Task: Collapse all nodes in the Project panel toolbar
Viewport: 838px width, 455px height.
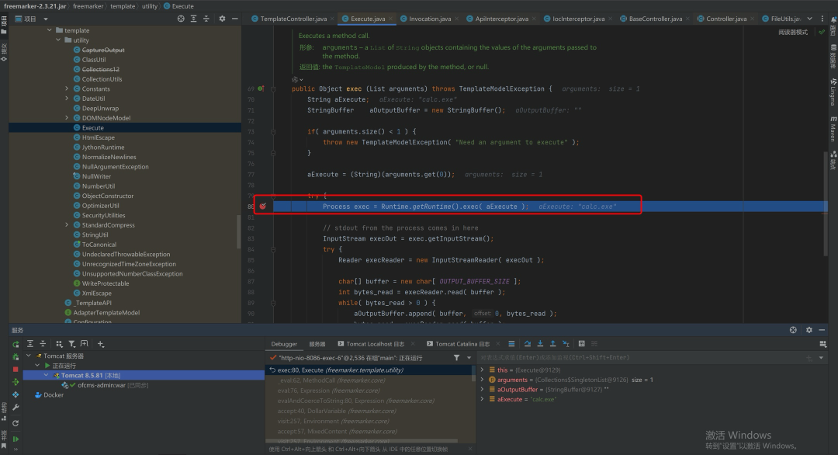Action: point(206,19)
